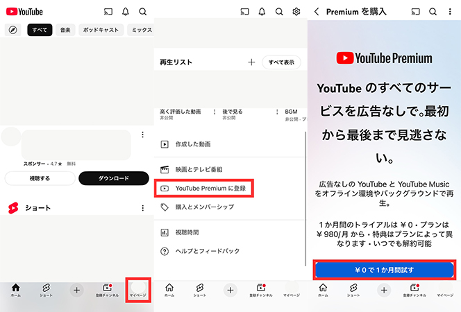This screenshot has width=461, height=312.
Task: Open 登録チャンネル in the Premium screen's bottom bar
Action: pos(414,291)
